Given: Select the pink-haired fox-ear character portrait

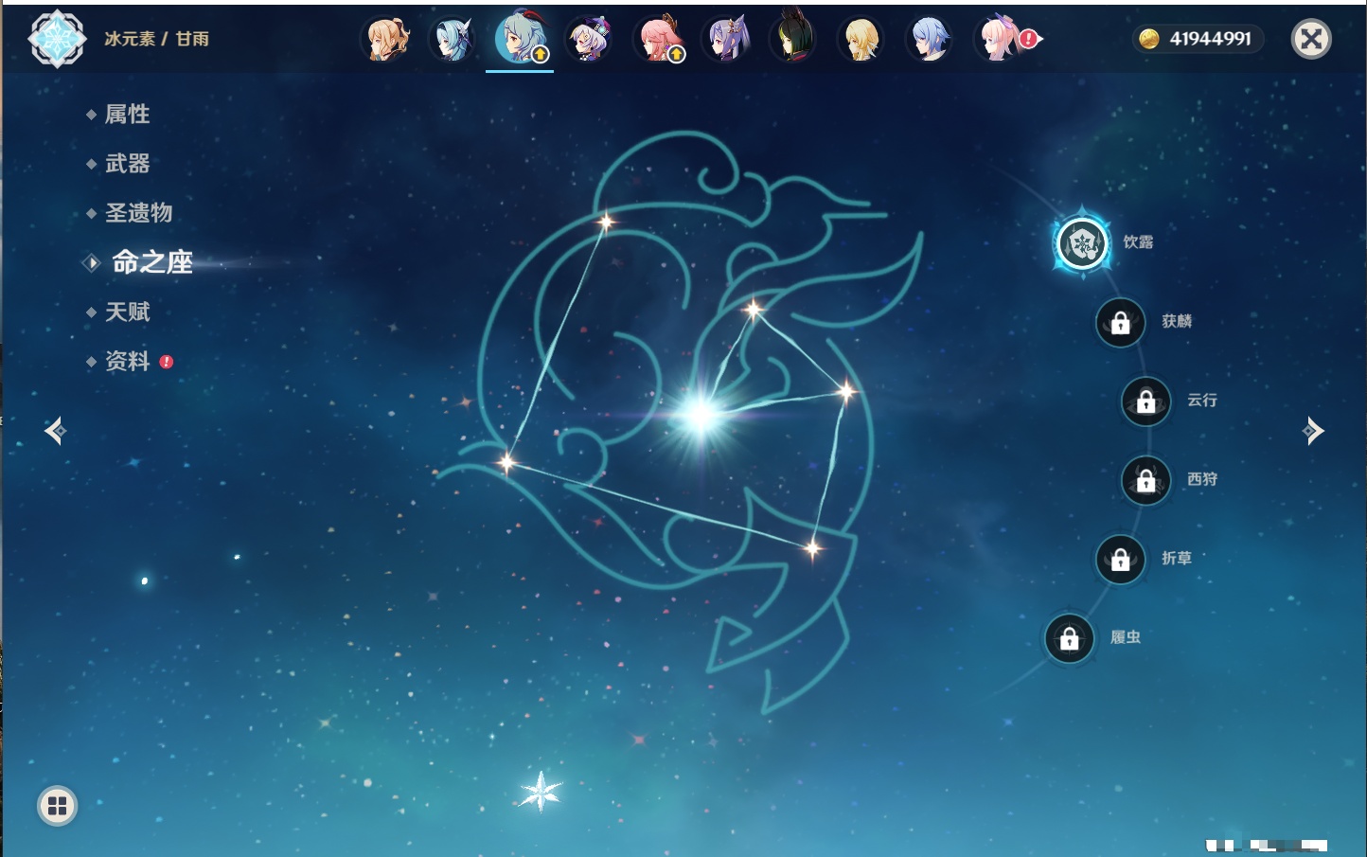Looking at the screenshot, I should pyautogui.click(x=659, y=40).
